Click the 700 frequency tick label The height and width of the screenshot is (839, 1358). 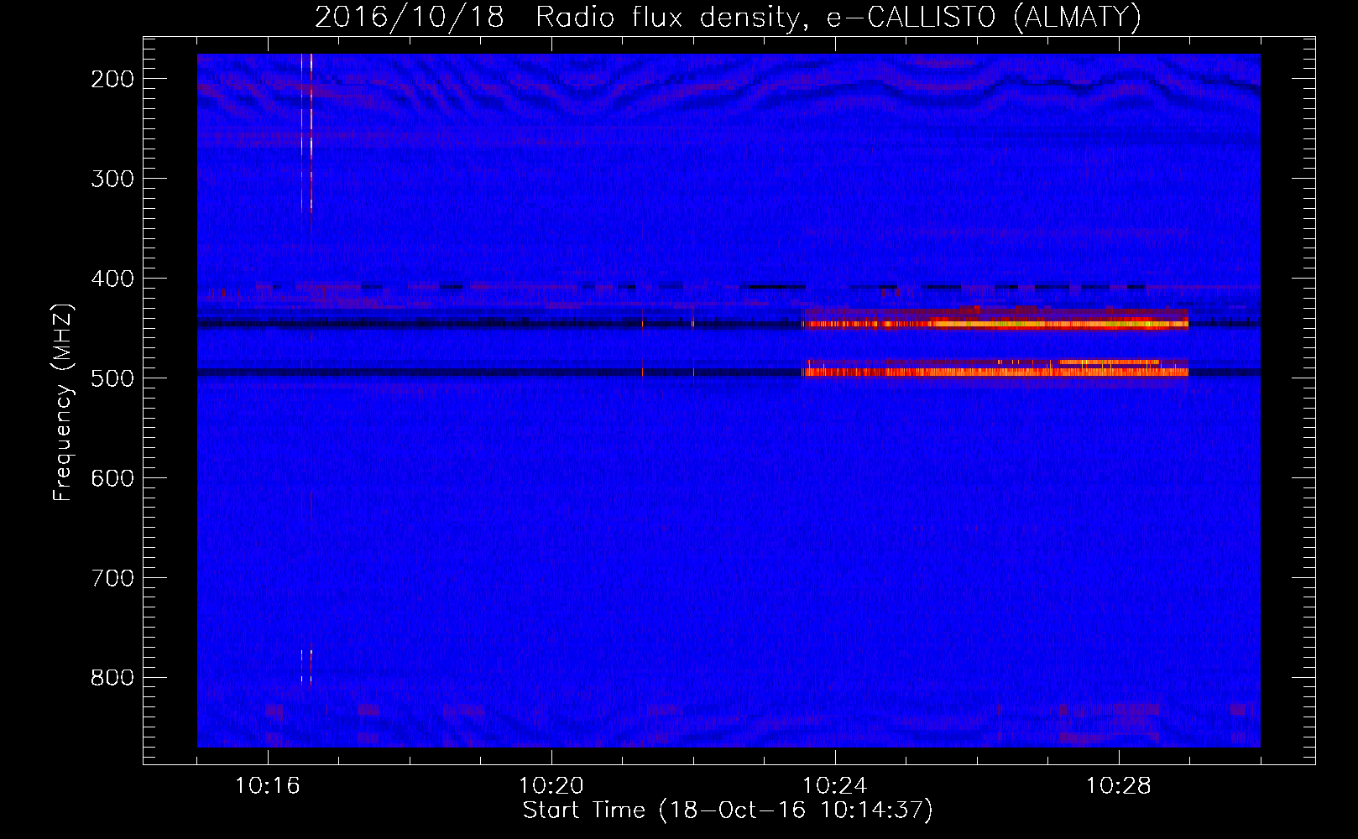(x=112, y=578)
